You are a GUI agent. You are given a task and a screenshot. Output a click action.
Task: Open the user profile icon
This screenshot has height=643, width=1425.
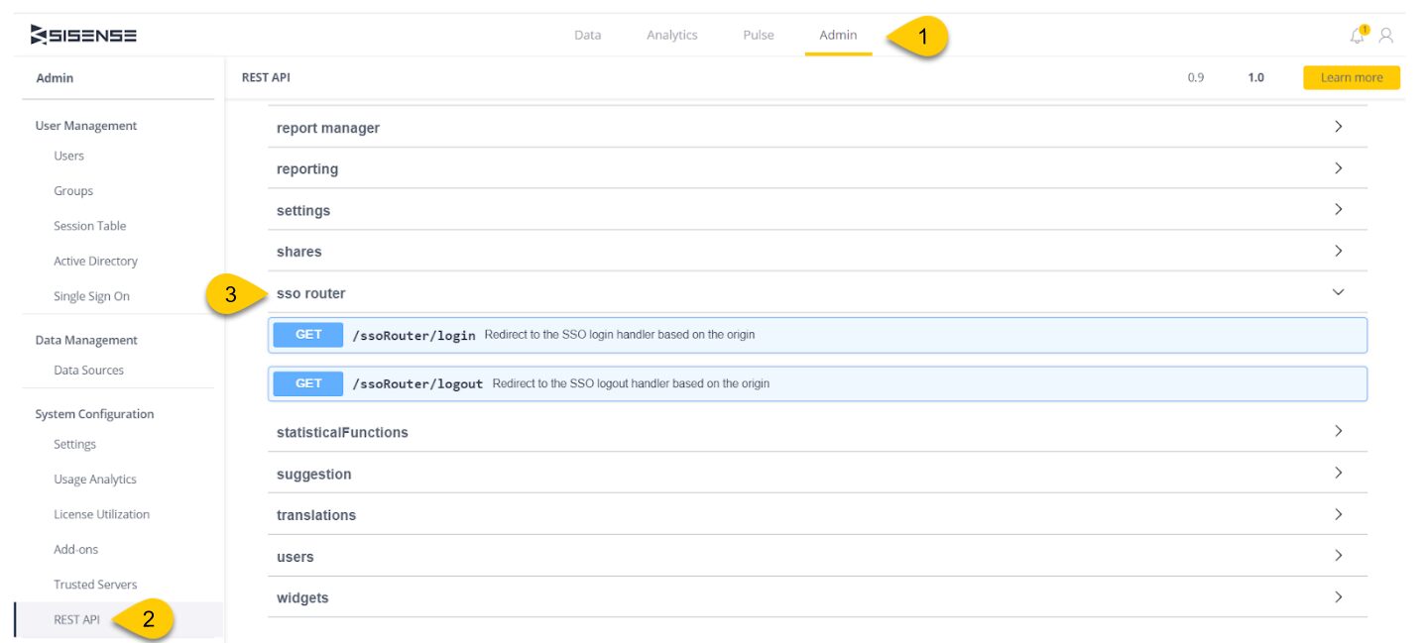point(1386,36)
